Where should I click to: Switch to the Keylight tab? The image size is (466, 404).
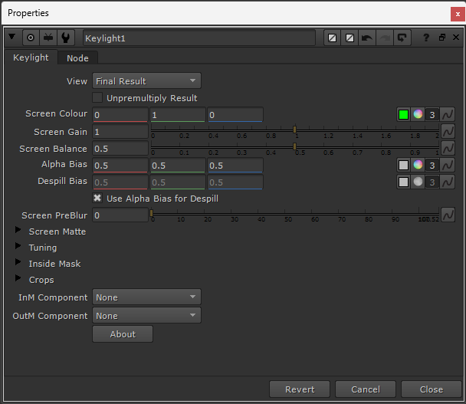31,57
